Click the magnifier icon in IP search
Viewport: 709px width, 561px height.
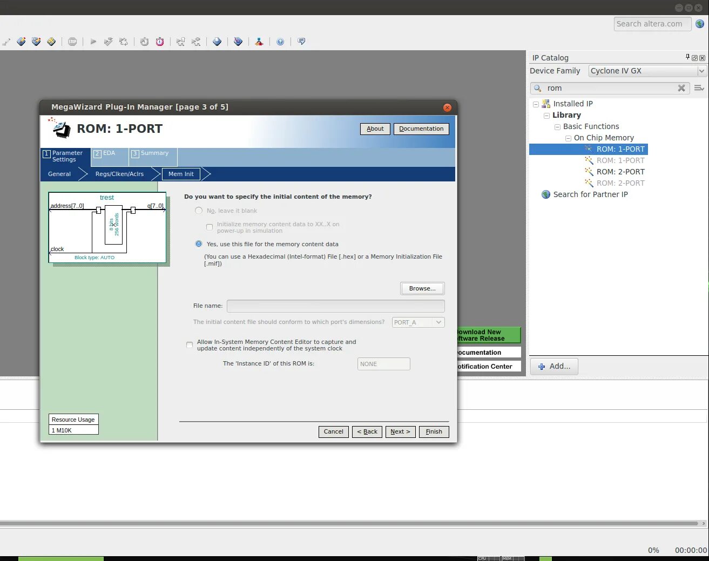(538, 88)
